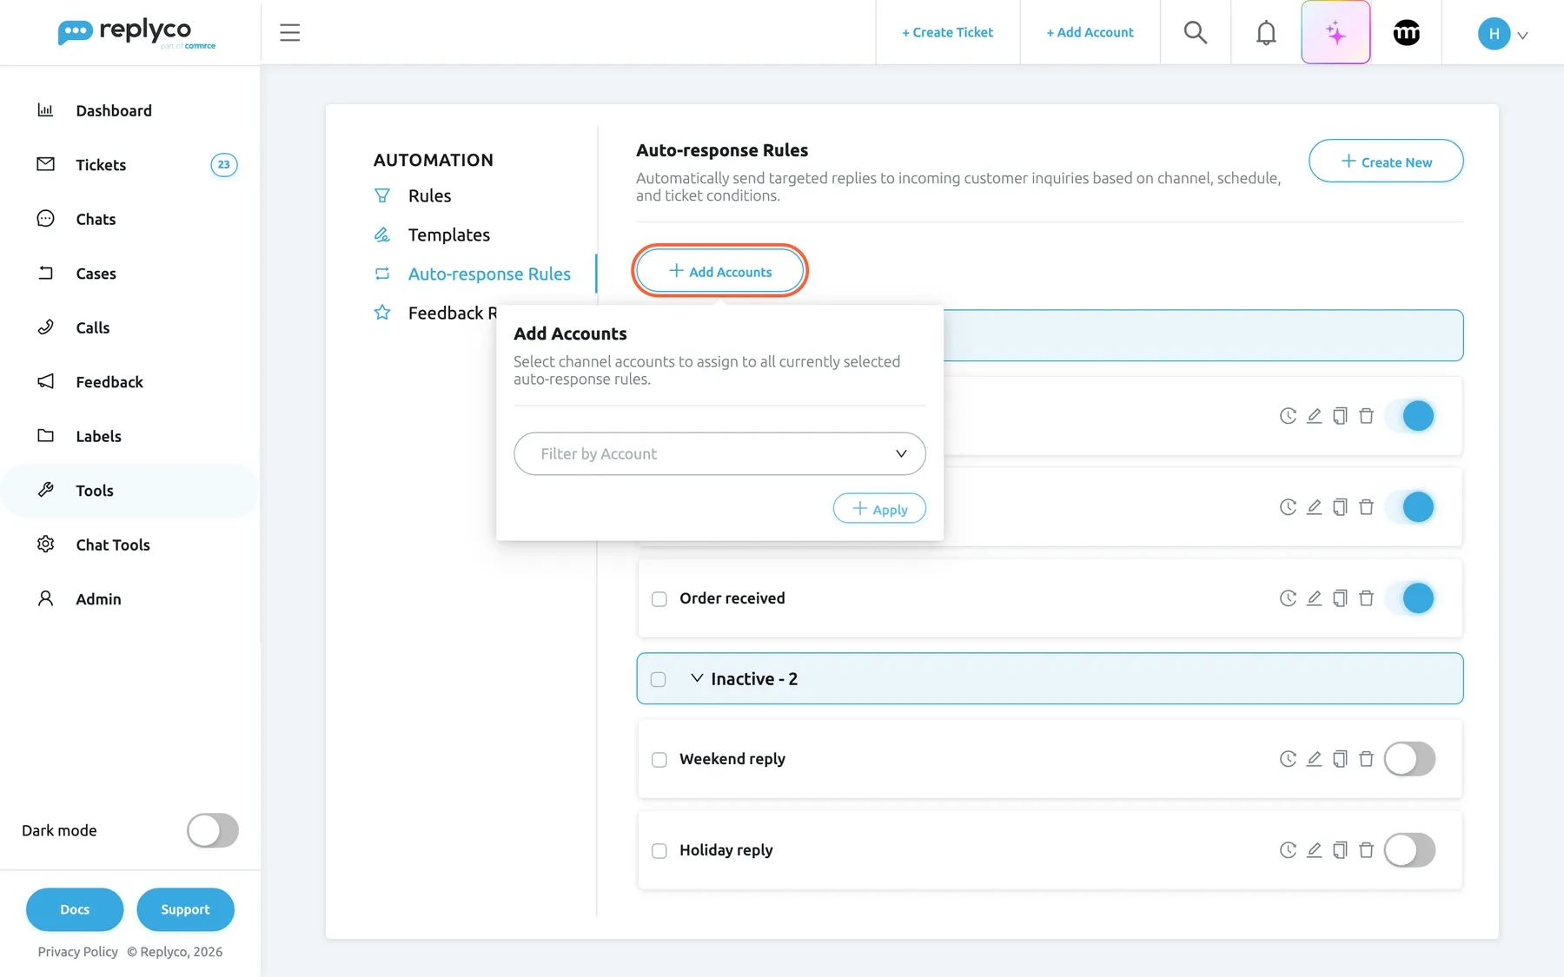Duplicate the Order received rule
Screen dimensions: 1564x977
[1340, 598]
